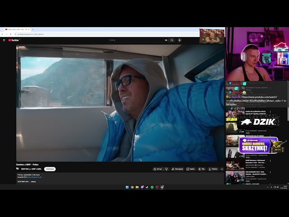Image resolution: width=289 pixels, height=217 pixels.
Task: Open options for the DISCOBÓMBK video
Action: [x=270, y=172]
